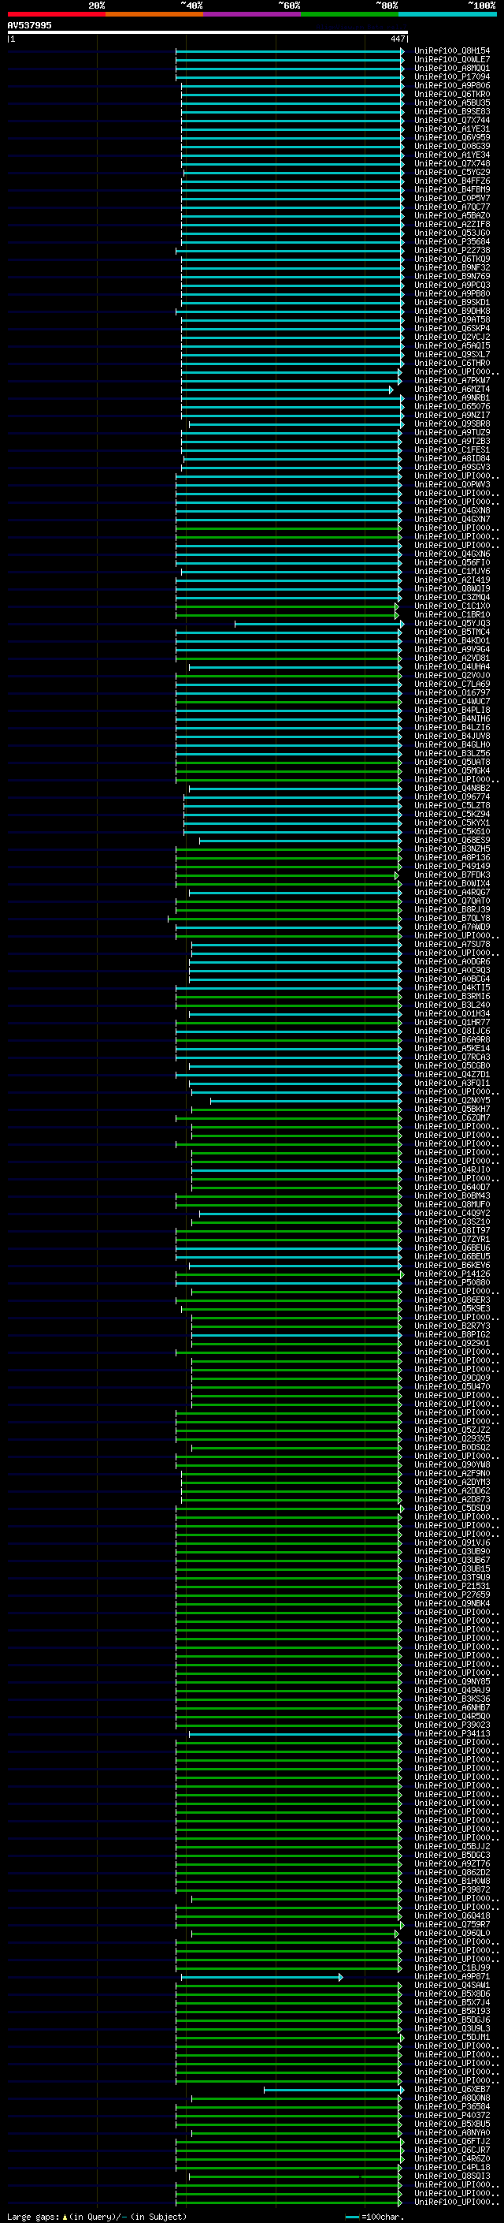Select hit label UniRef100_B4F8M9
The image size is (504, 2223).
click(452, 190)
